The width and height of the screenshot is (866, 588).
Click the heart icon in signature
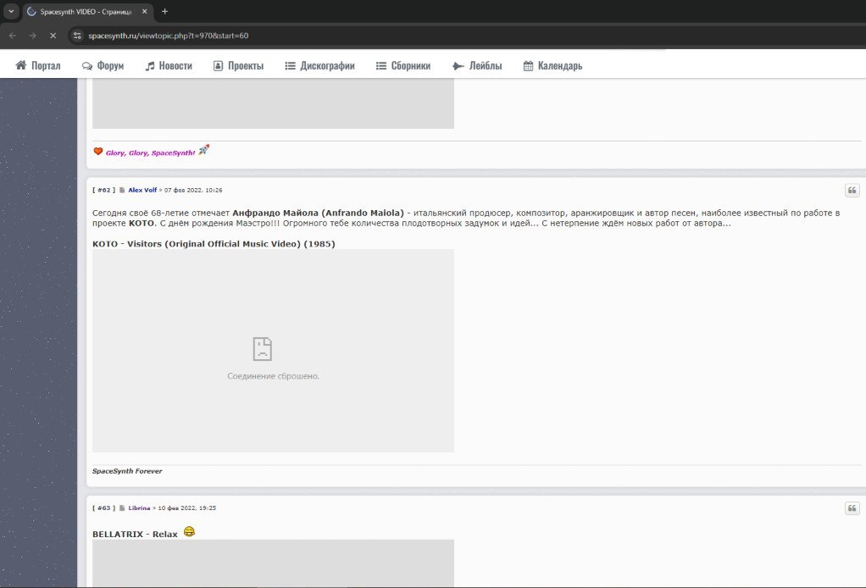tap(97, 152)
